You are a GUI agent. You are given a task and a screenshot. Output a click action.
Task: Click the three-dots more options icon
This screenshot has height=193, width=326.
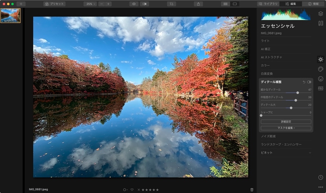[x=321, y=187]
